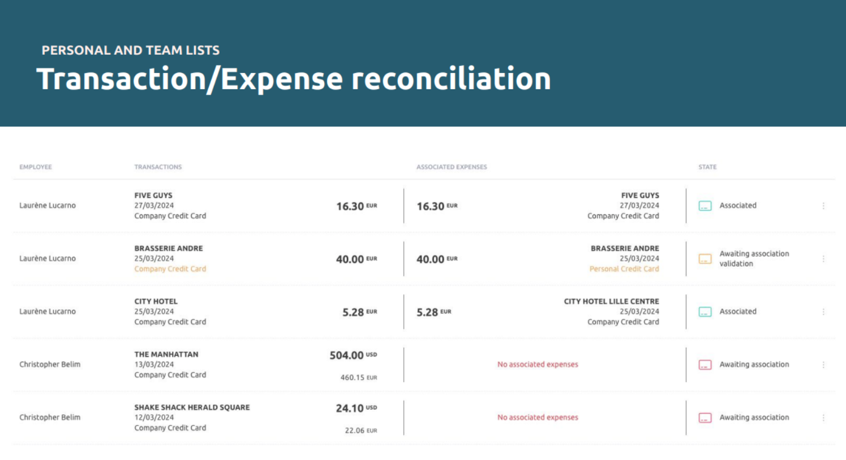Select employee Christopher Belim on The Manhattan row

[x=50, y=364]
